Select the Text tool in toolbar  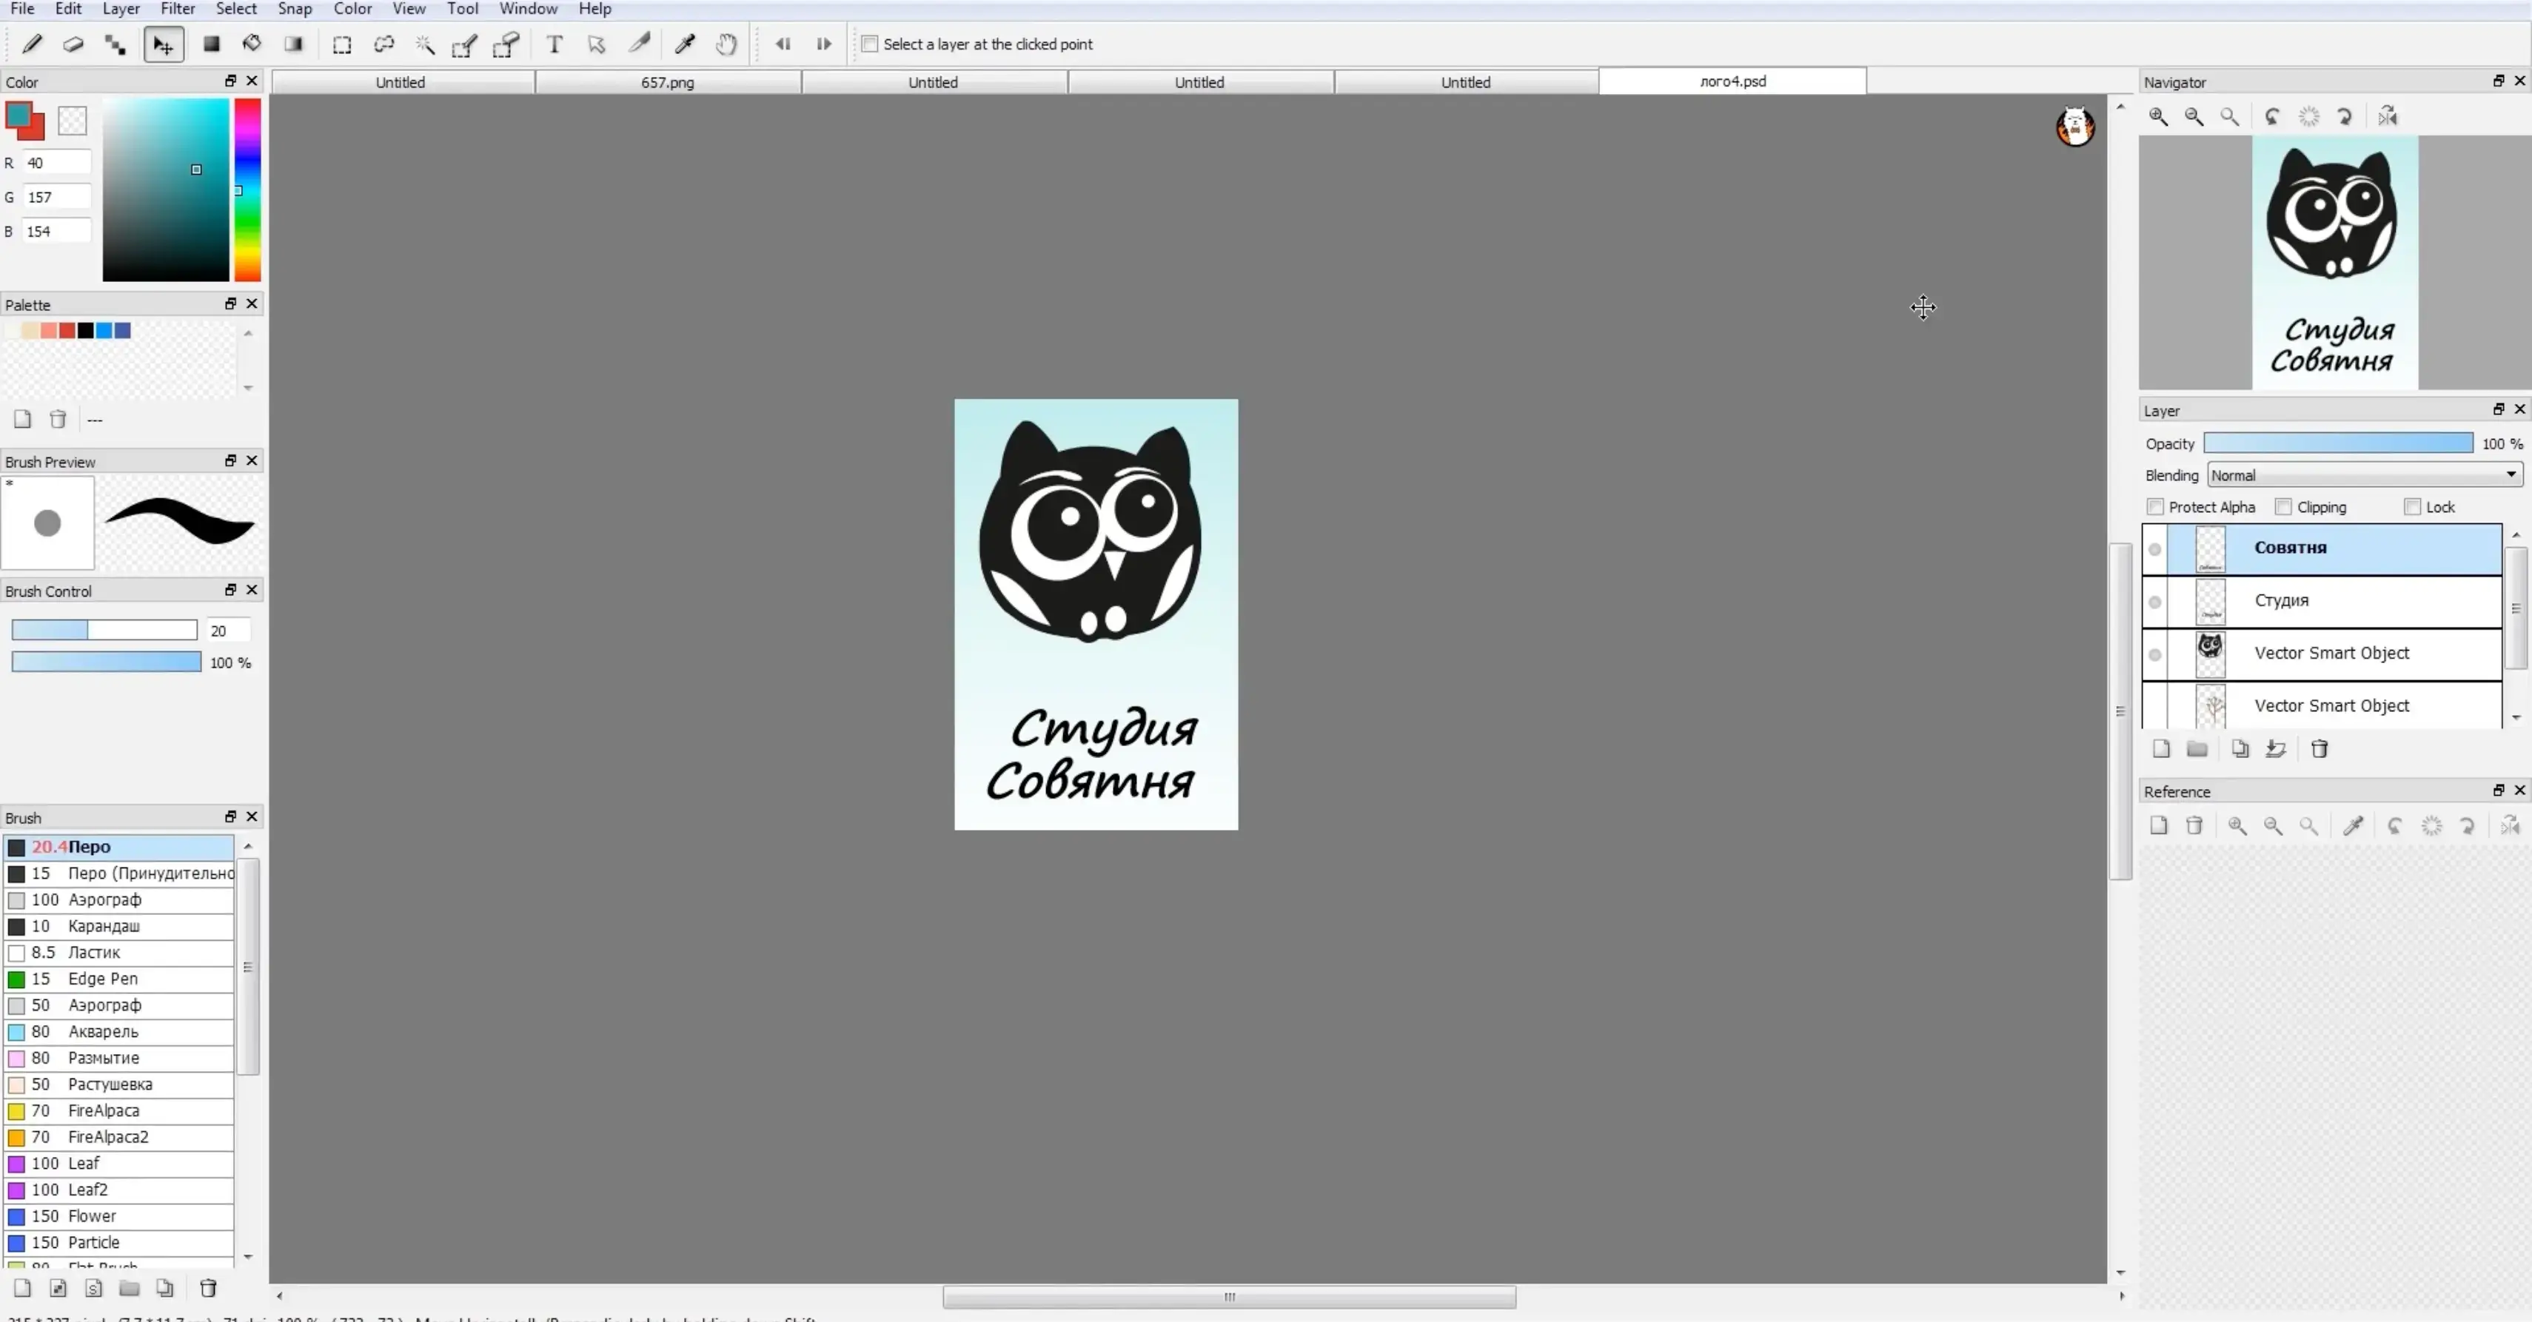[x=555, y=44]
